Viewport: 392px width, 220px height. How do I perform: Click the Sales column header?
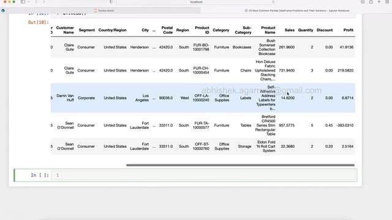click(x=290, y=30)
